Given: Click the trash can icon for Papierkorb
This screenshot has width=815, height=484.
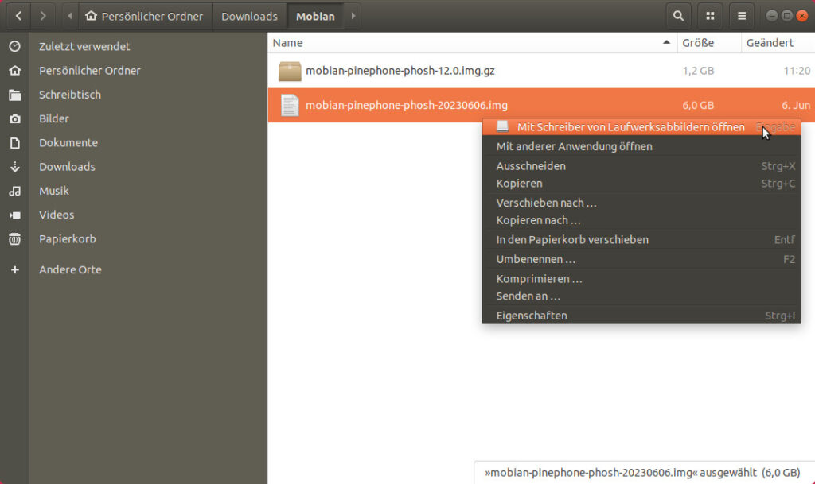Looking at the screenshot, I should tap(14, 238).
